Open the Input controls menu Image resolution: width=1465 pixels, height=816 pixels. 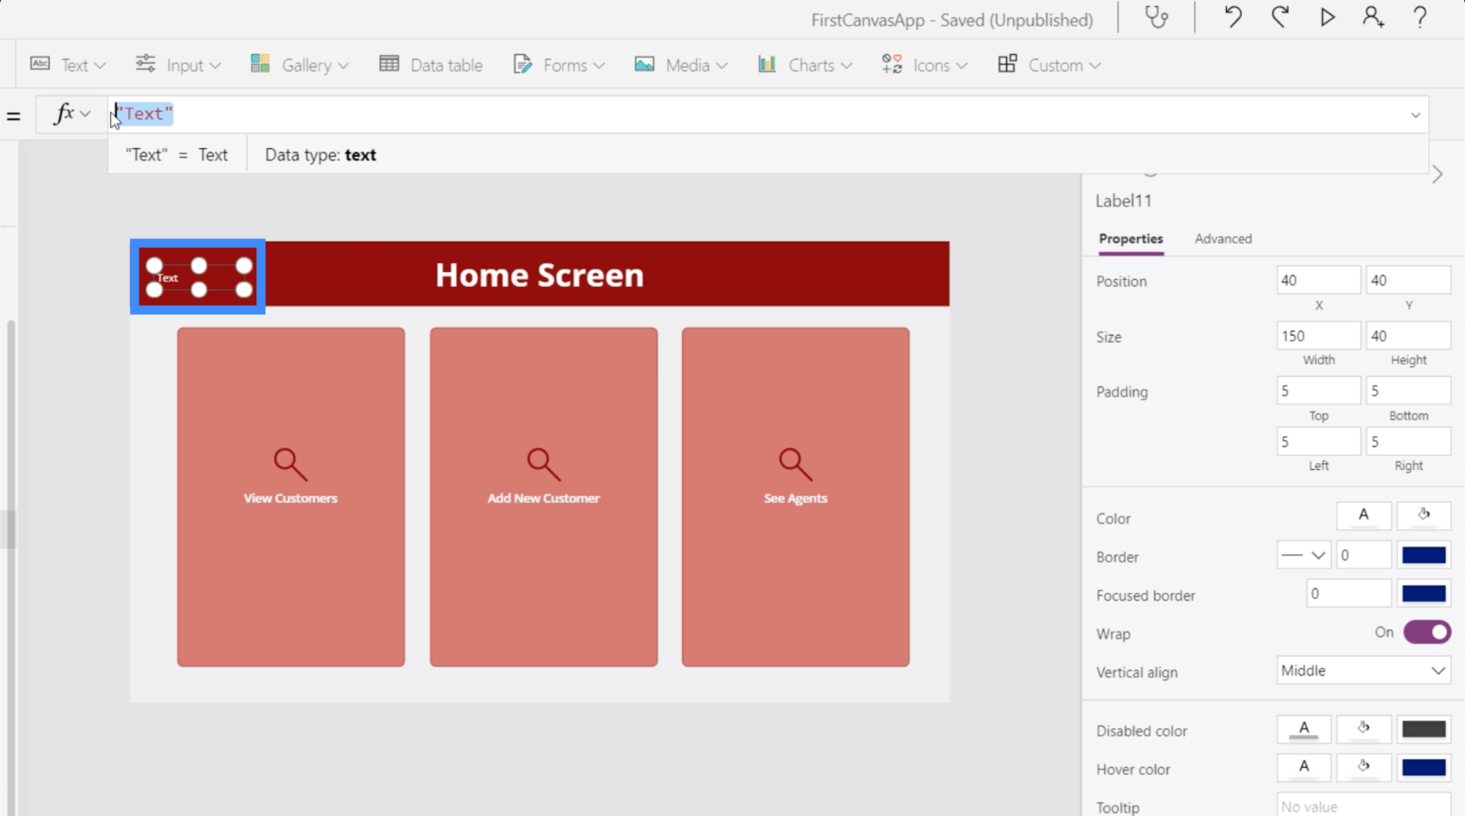(x=178, y=65)
